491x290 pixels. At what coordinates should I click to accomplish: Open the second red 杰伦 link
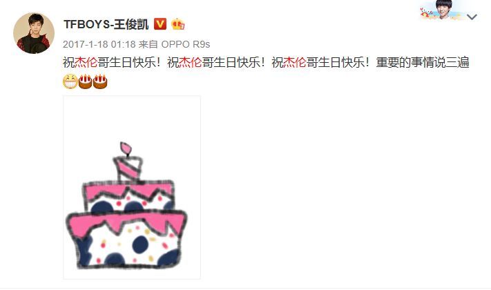[x=190, y=62]
